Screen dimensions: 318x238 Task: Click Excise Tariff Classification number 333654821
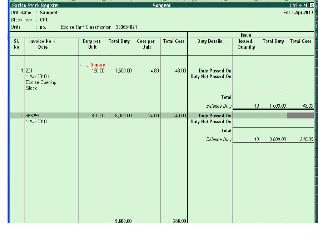coord(127,27)
